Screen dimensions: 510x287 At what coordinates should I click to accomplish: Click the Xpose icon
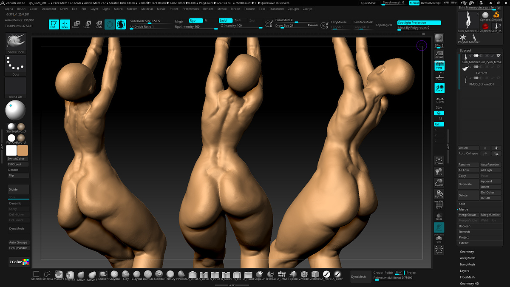coord(439,250)
